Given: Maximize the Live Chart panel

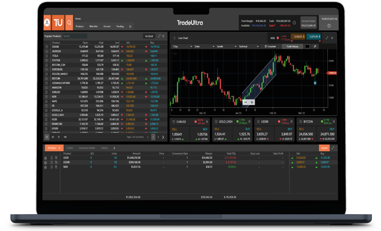Looking at the screenshot, I should click(327, 38).
